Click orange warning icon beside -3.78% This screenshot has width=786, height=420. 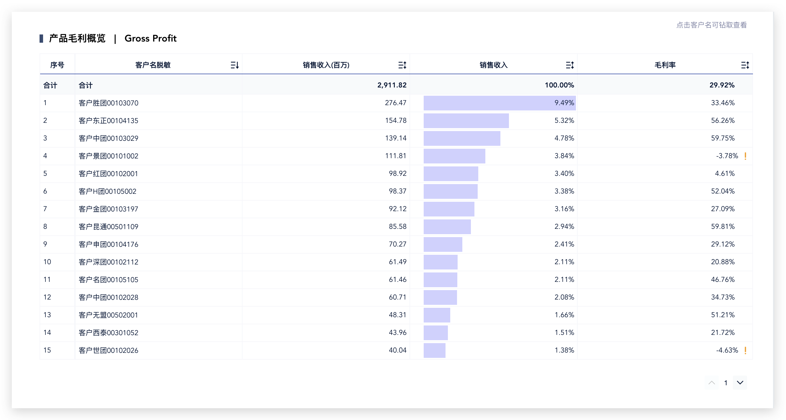click(x=745, y=156)
